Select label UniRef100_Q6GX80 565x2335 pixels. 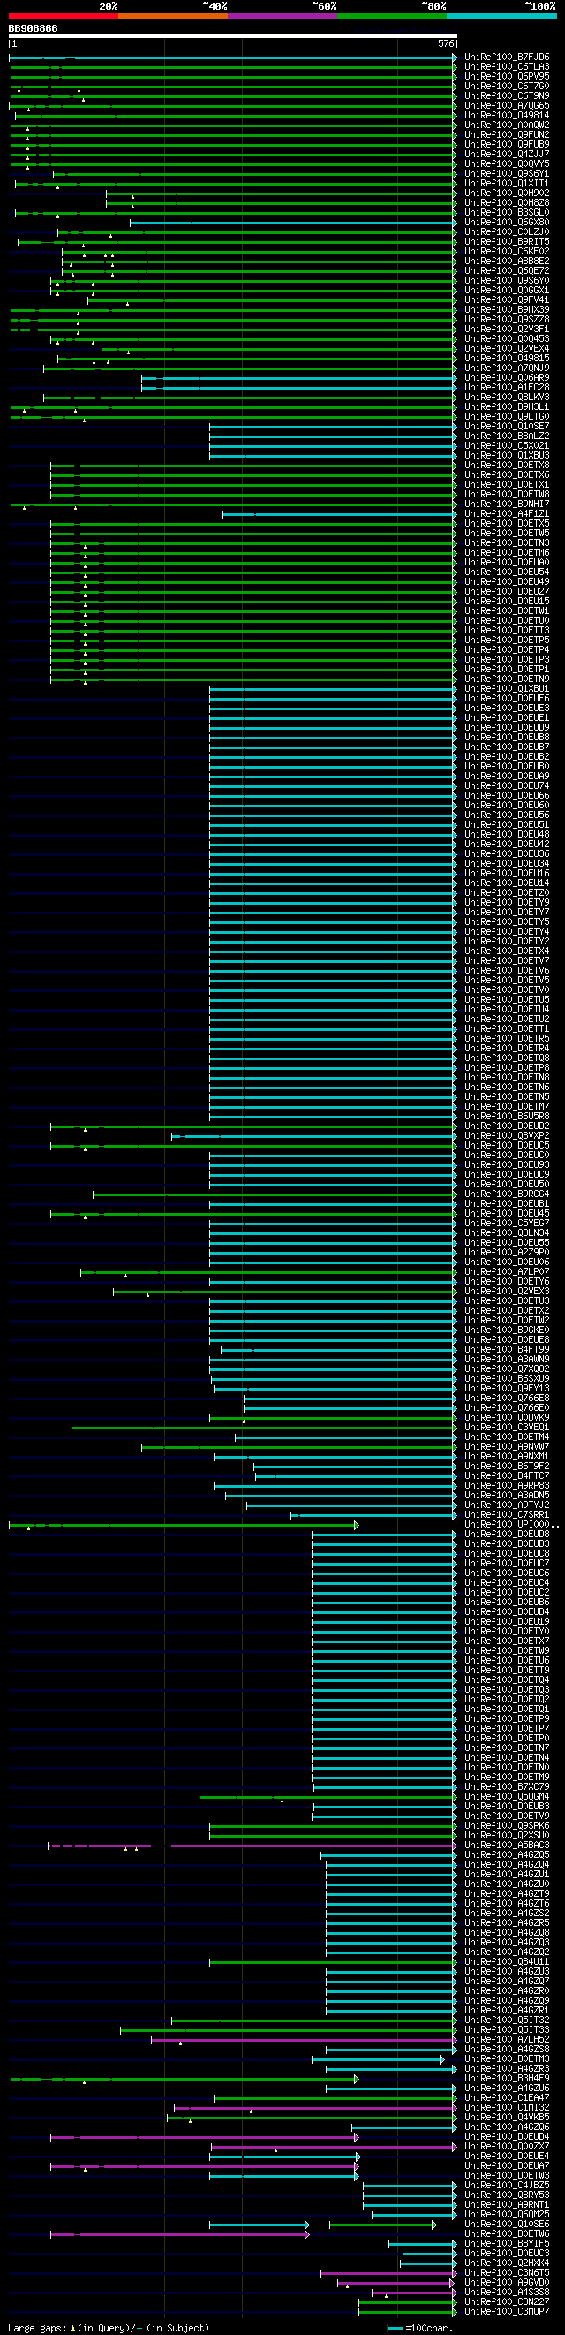pos(507,222)
